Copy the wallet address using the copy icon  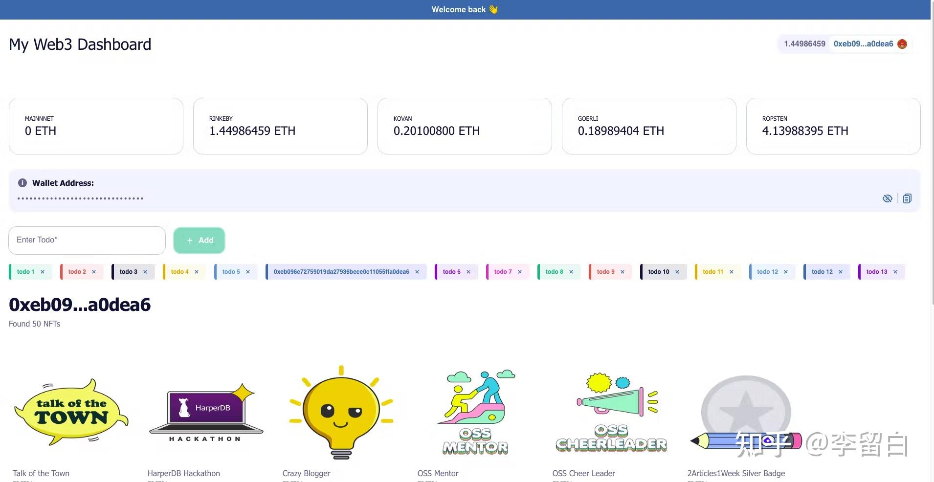pyautogui.click(x=908, y=198)
